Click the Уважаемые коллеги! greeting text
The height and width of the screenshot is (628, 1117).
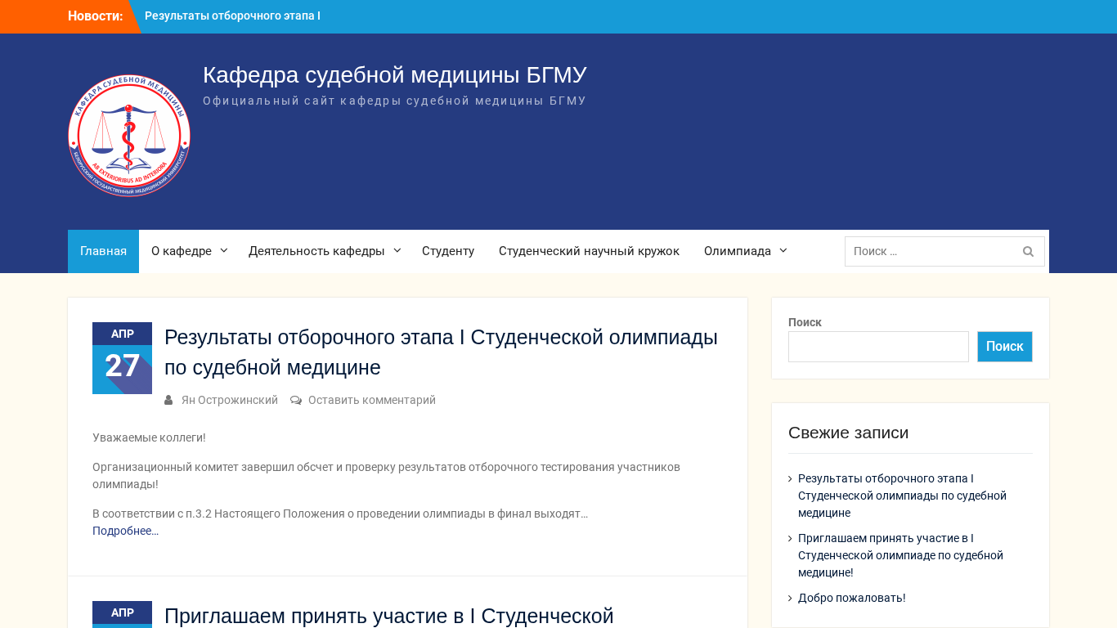149,437
